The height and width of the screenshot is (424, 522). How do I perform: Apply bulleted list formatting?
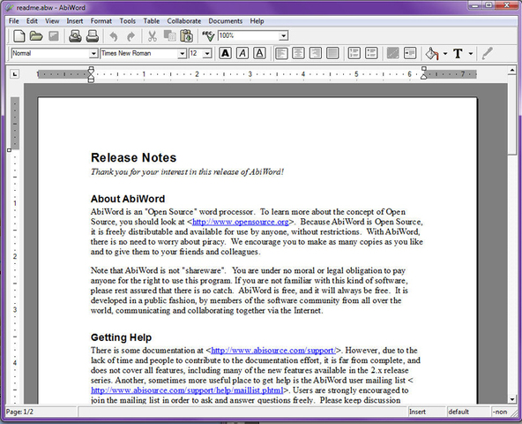[x=371, y=53]
